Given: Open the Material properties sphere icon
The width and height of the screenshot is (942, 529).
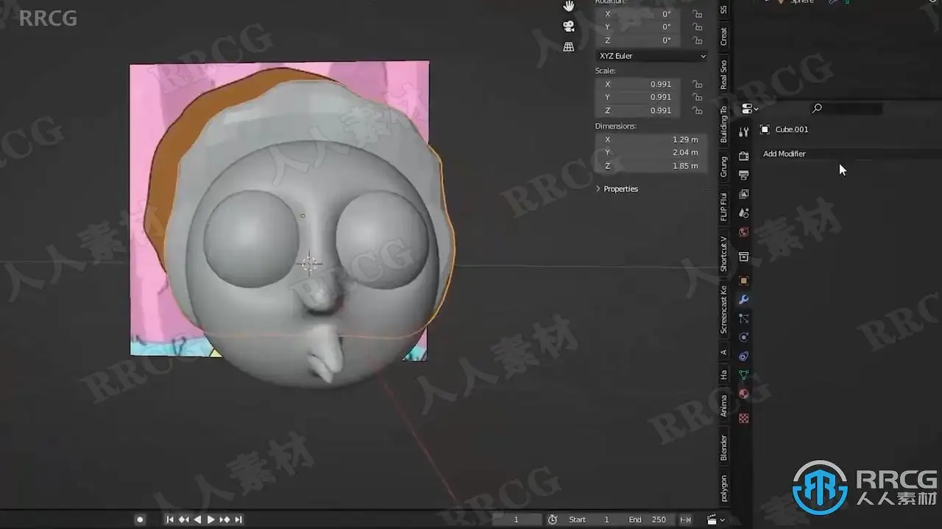Looking at the screenshot, I should (x=743, y=394).
